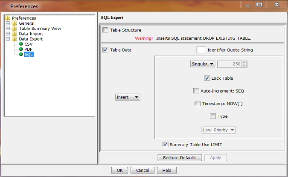Click the Preferences root folder icon
288x177 pixels.
8,18
